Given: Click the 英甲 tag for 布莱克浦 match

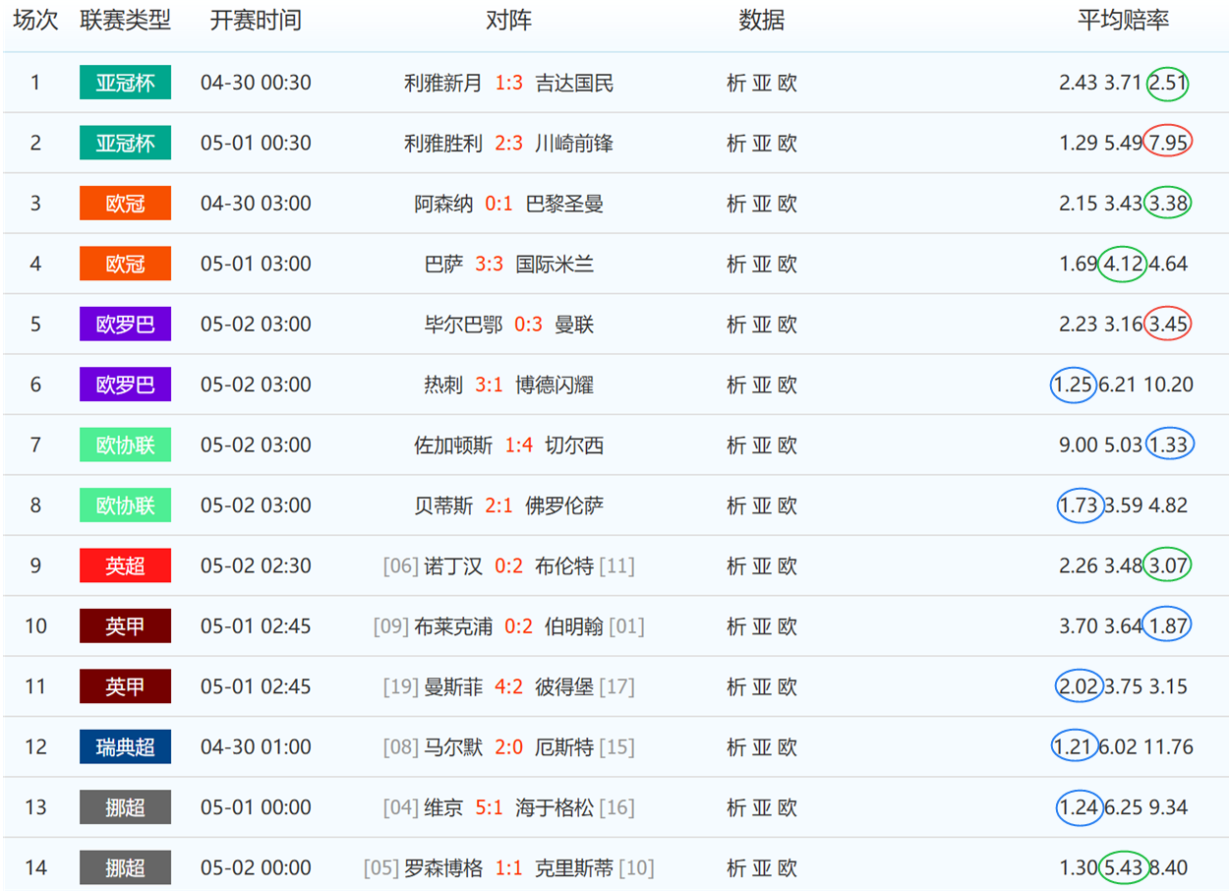Looking at the screenshot, I should coord(125,625).
